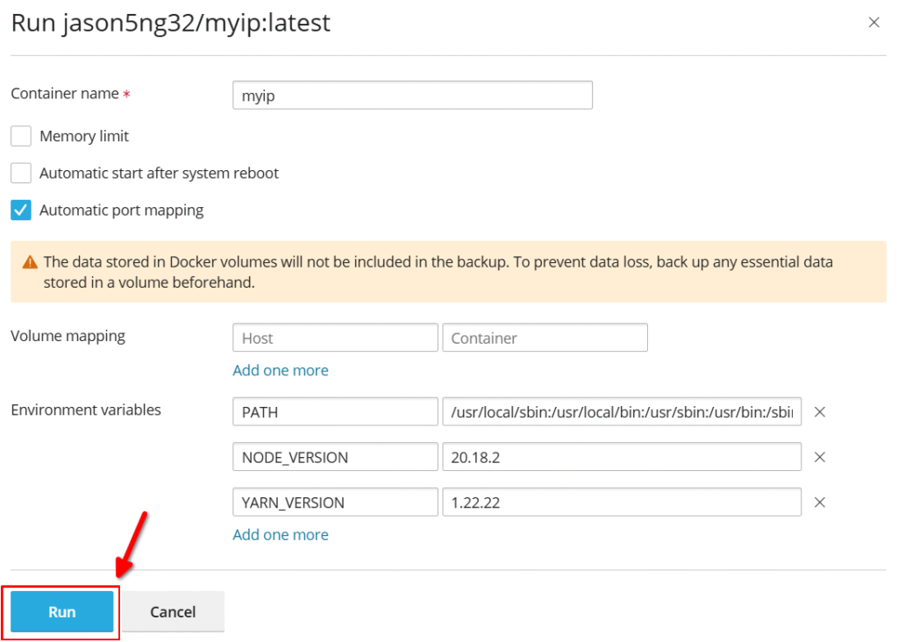Add one more volume mapping

pyautogui.click(x=281, y=370)
